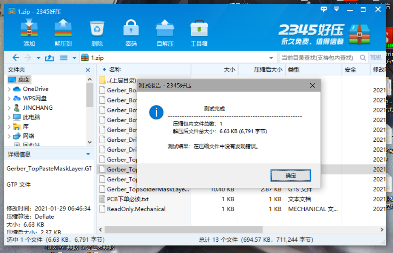Expand the 库 tree node

tap(9, 127)
